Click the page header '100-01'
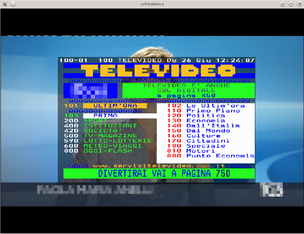 (74, 60)
